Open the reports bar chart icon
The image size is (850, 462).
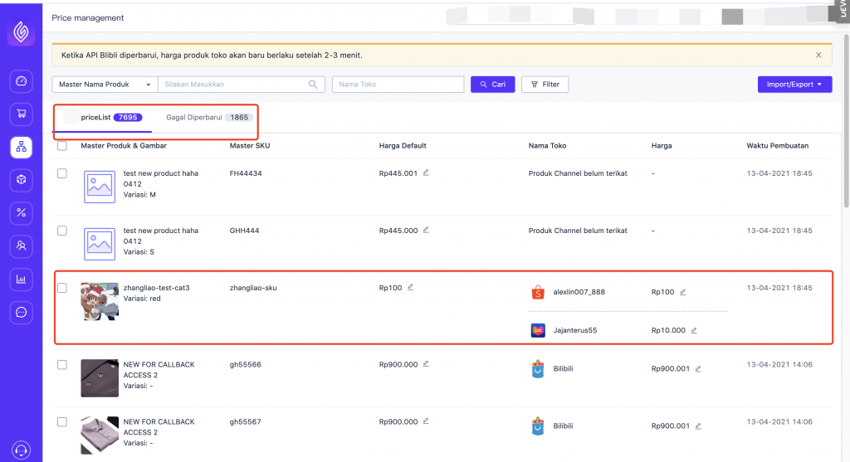21,280
